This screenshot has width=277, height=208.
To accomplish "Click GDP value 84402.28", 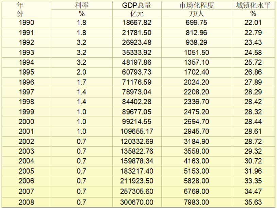I will [137, 102].
